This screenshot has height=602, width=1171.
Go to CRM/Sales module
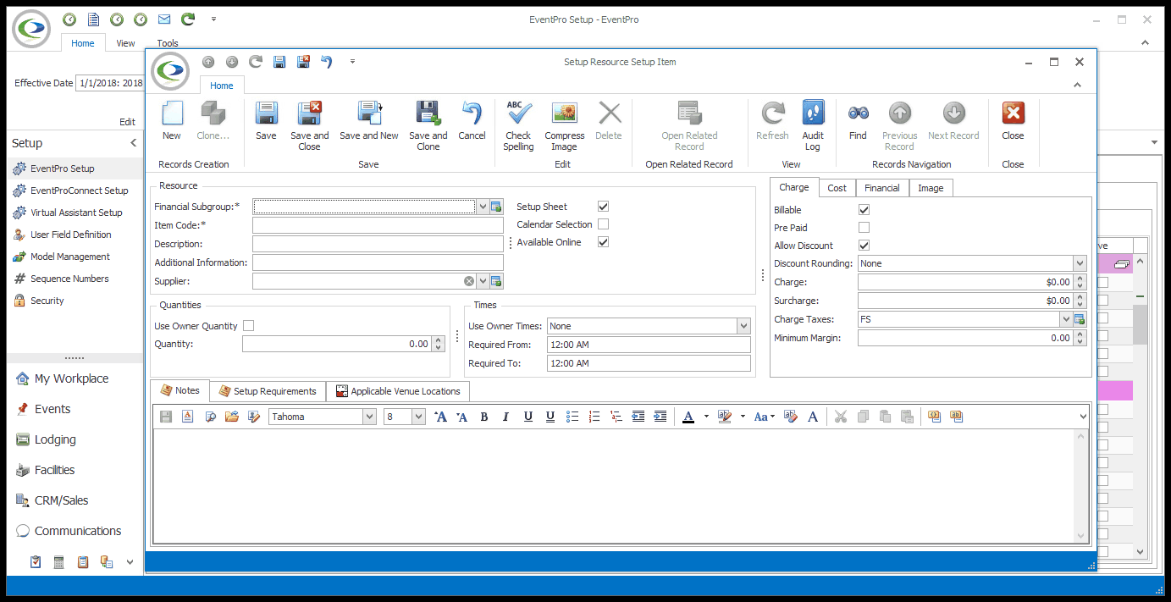(61, 500)
